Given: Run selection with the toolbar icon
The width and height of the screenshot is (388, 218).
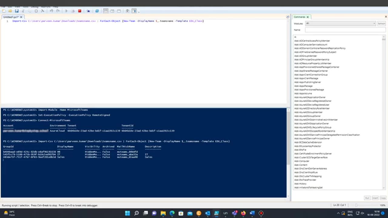Looking at the screenshot, I should (73, 11).
